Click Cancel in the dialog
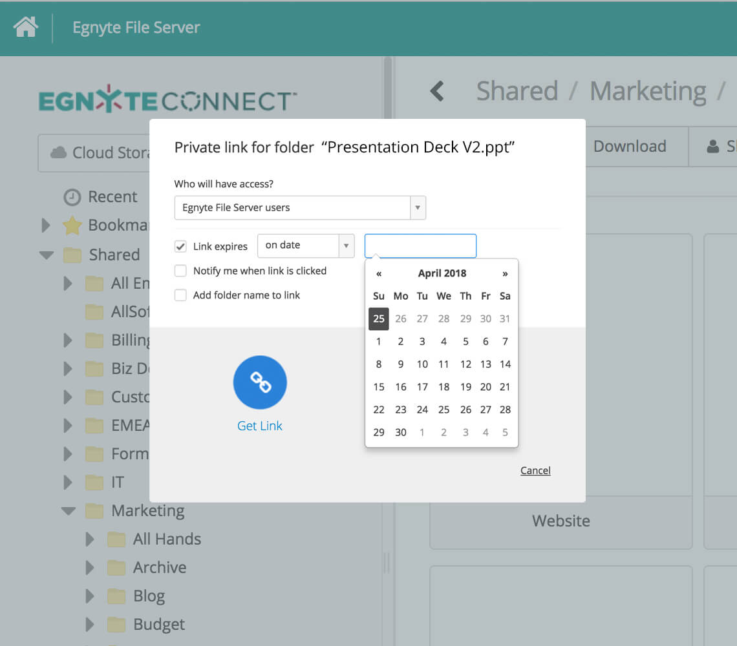The image size is (737, 646). [535, 470]
